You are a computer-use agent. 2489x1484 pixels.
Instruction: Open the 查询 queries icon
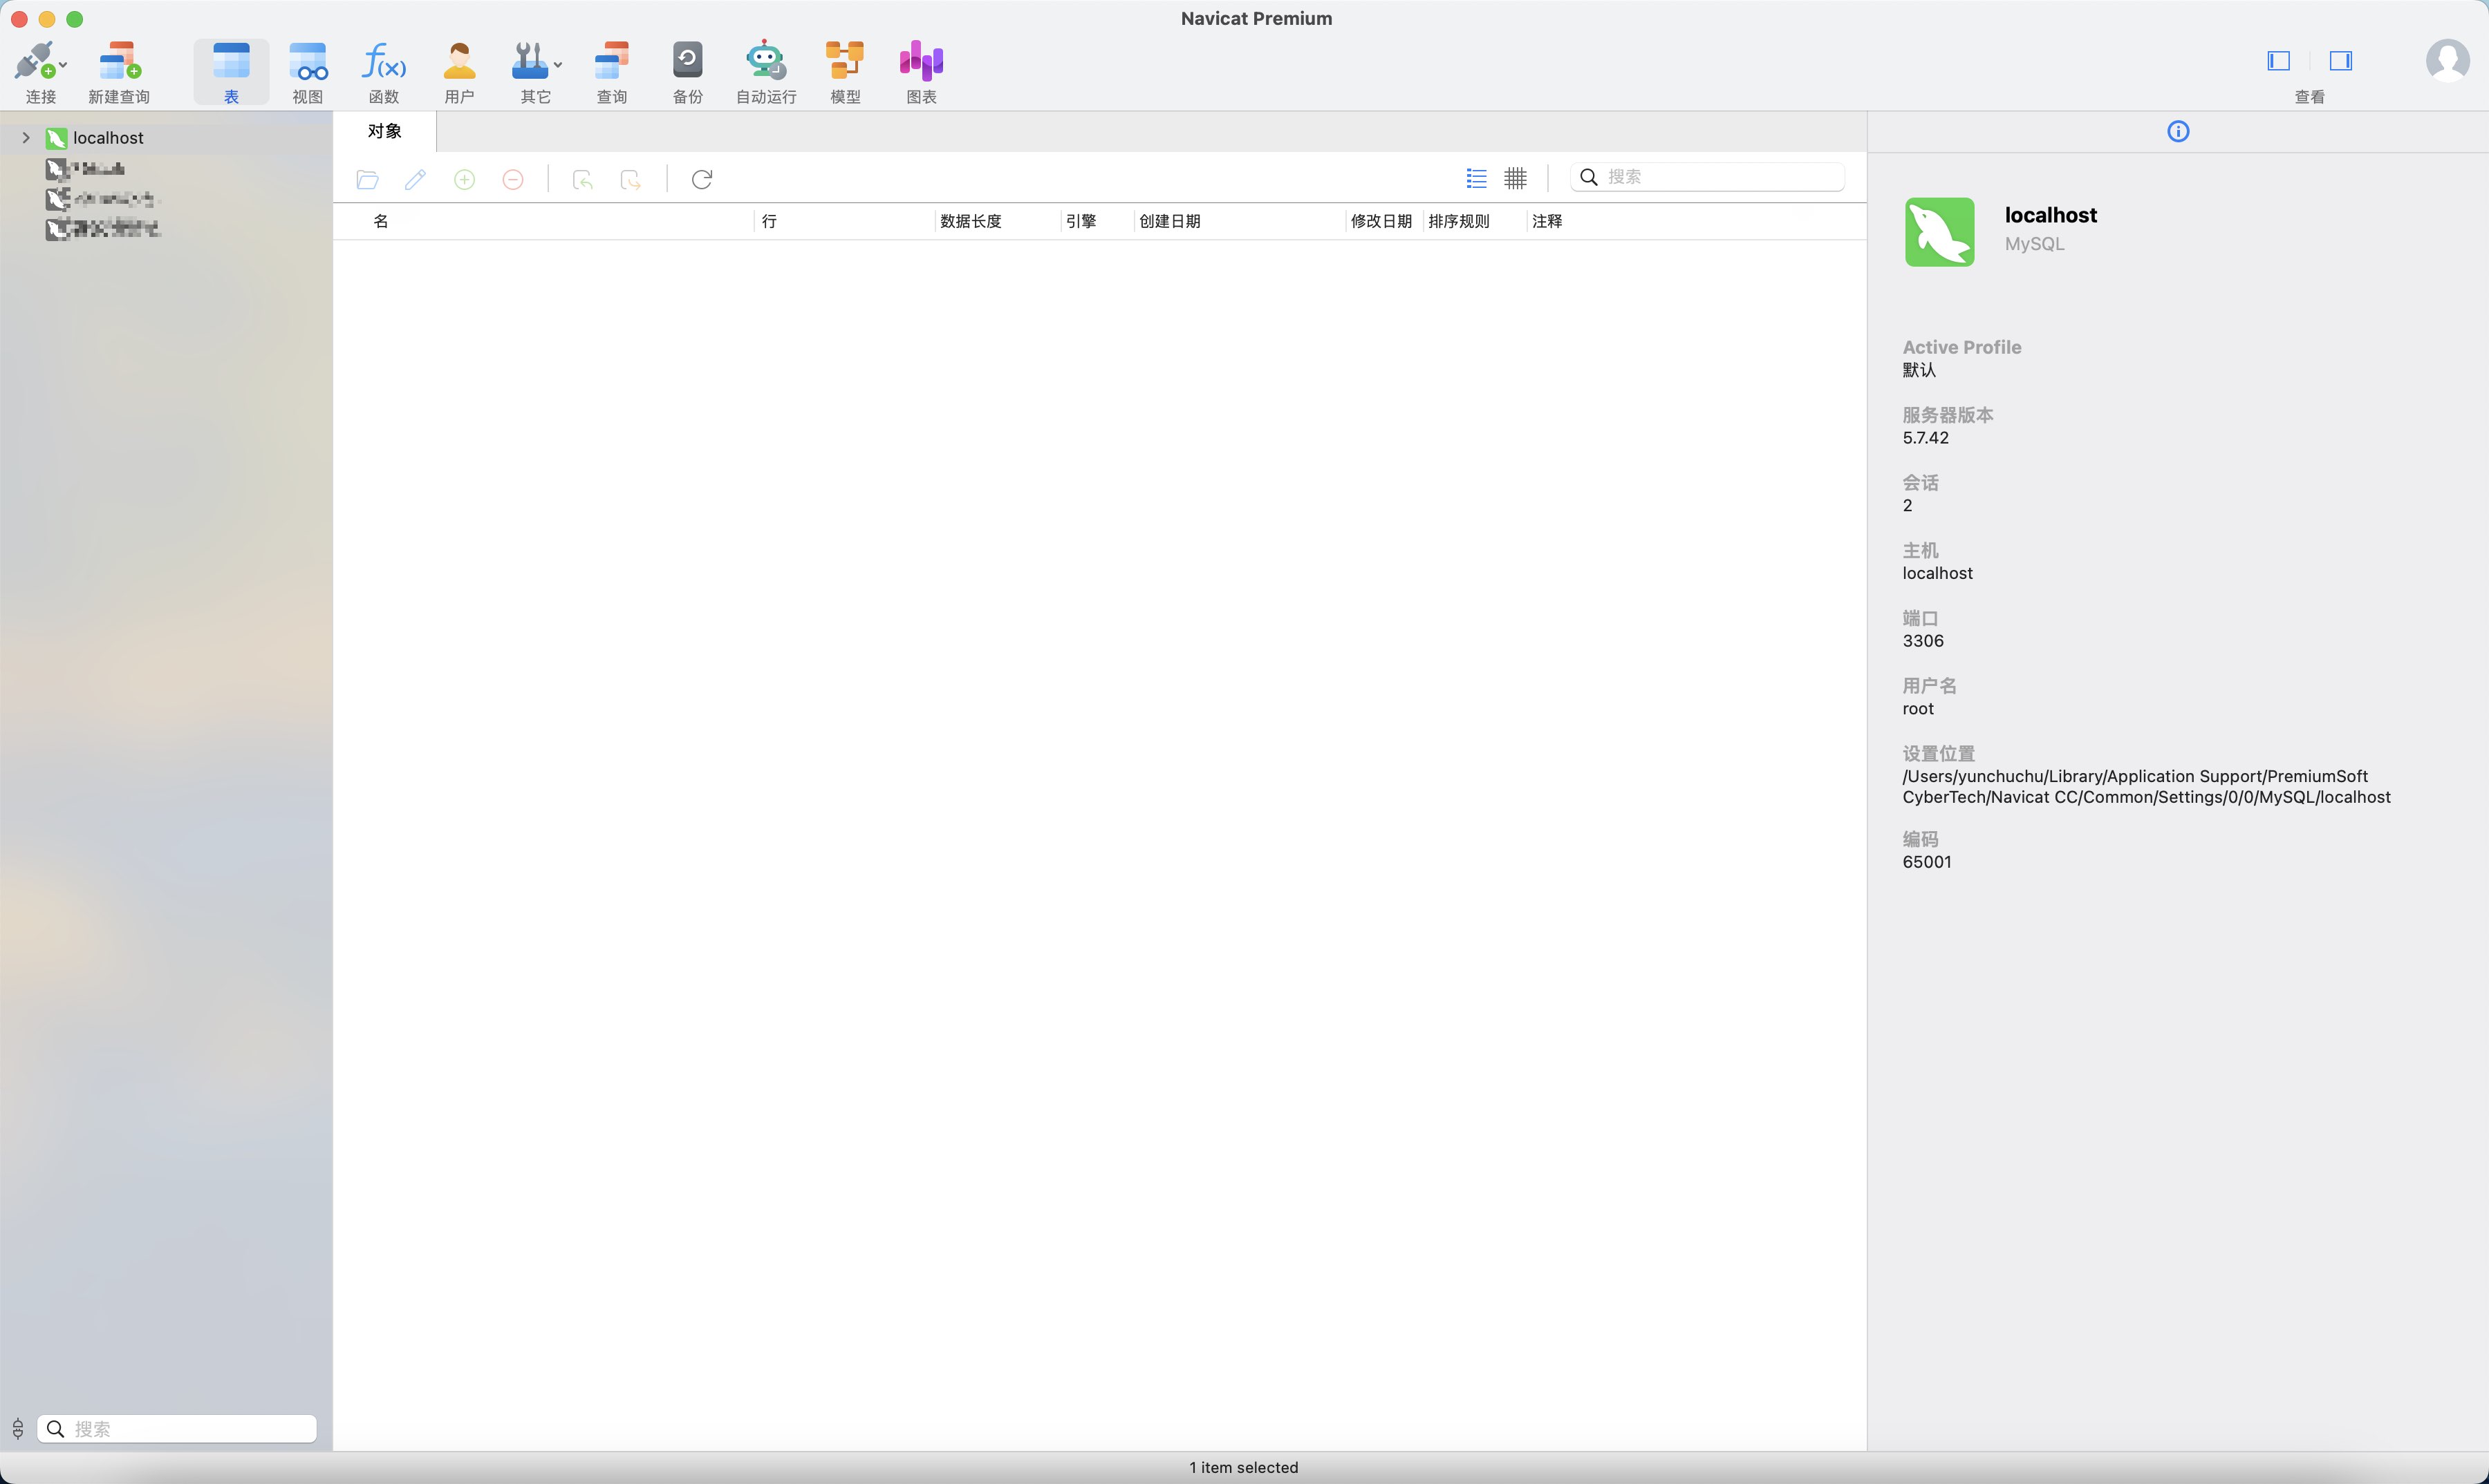[611, 61]
